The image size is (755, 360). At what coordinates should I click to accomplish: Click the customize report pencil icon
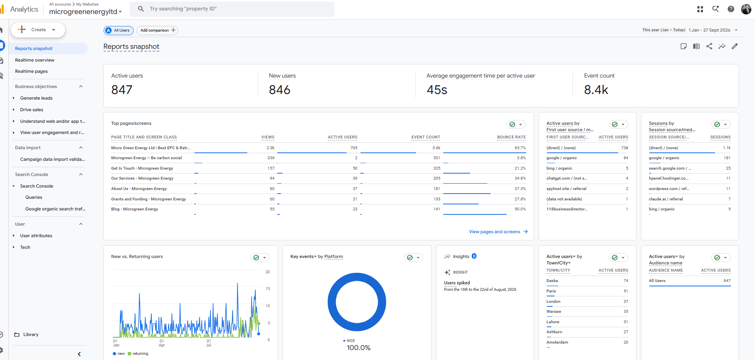pyautogui.click(x=735, y=46)
